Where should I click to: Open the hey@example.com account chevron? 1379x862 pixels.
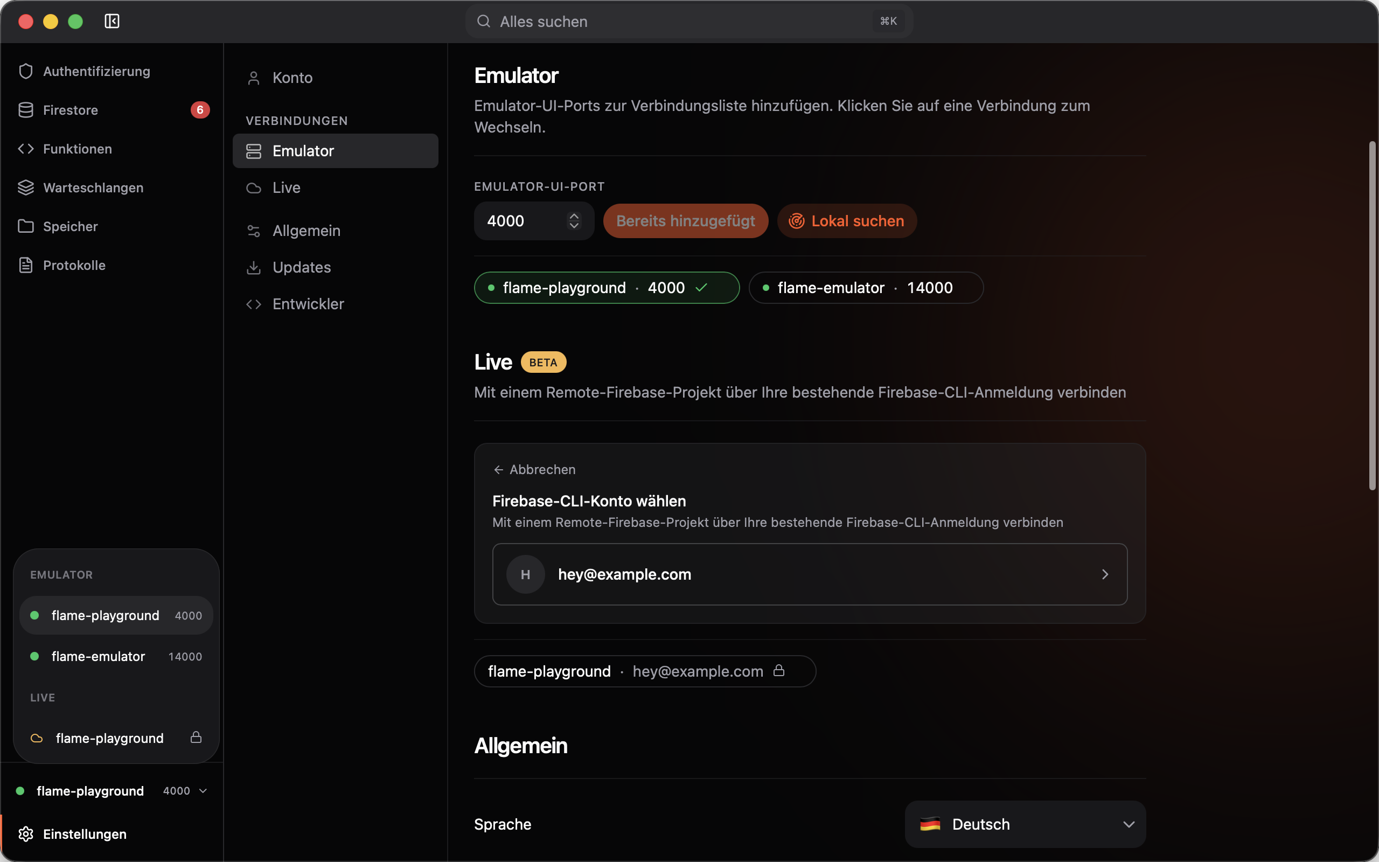pos(1105,574)
